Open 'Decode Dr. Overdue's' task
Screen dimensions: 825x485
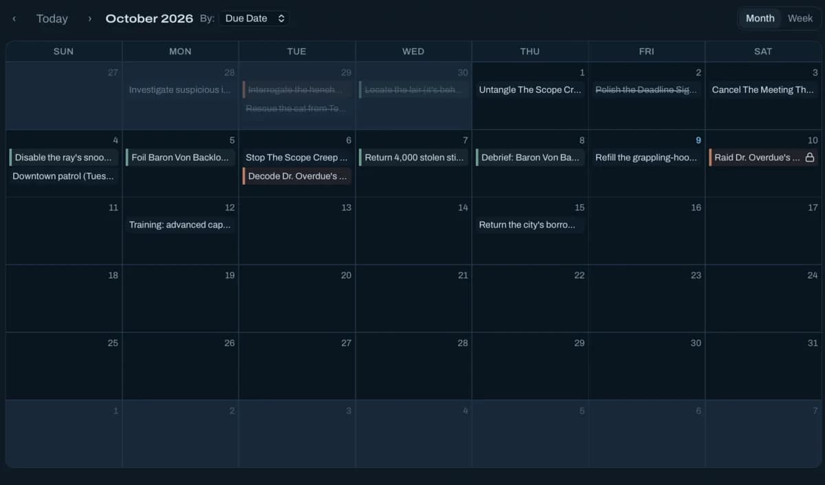tap(297, 177)
